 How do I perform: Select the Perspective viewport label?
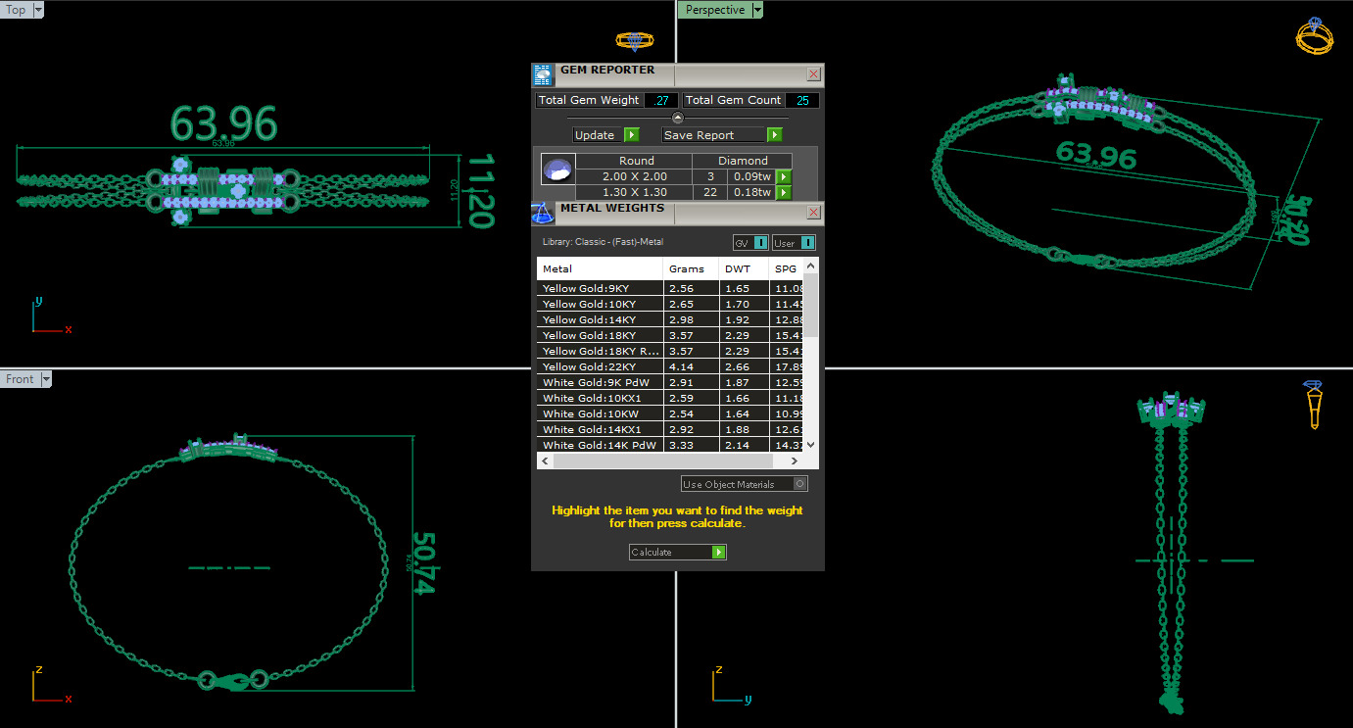[x=714, y=10]
